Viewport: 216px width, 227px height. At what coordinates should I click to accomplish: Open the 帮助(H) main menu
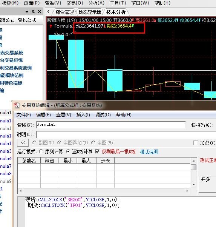coord(162,3)
